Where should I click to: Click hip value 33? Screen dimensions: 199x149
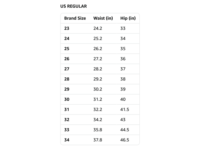click(x=123, y=28)
